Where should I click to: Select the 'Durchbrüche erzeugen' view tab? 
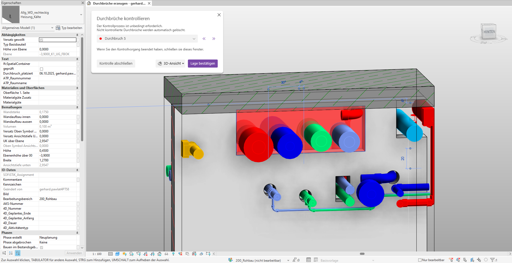119,3
